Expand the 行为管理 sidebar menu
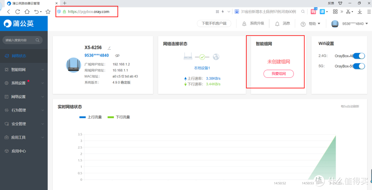The width and height of the screenshot is (372, 190). click(x=24, y=110)
